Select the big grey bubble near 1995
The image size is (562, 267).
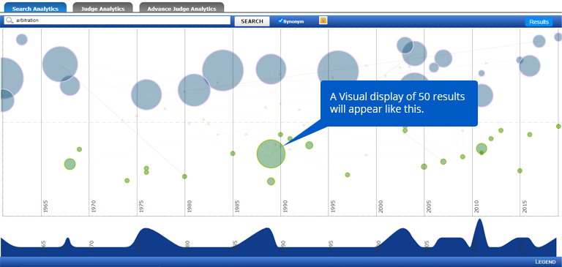click(x=338, y=71)
